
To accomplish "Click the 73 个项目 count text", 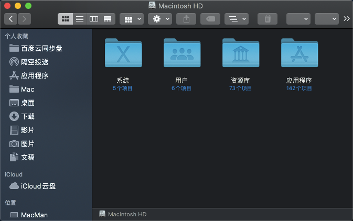I will 240,89.
